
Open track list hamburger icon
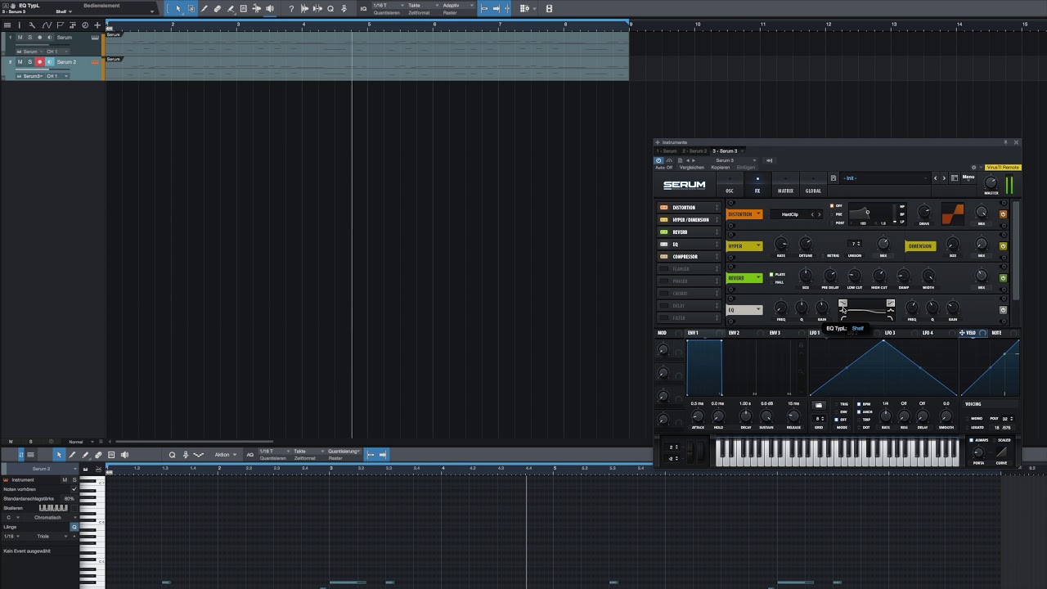(7, 25)
